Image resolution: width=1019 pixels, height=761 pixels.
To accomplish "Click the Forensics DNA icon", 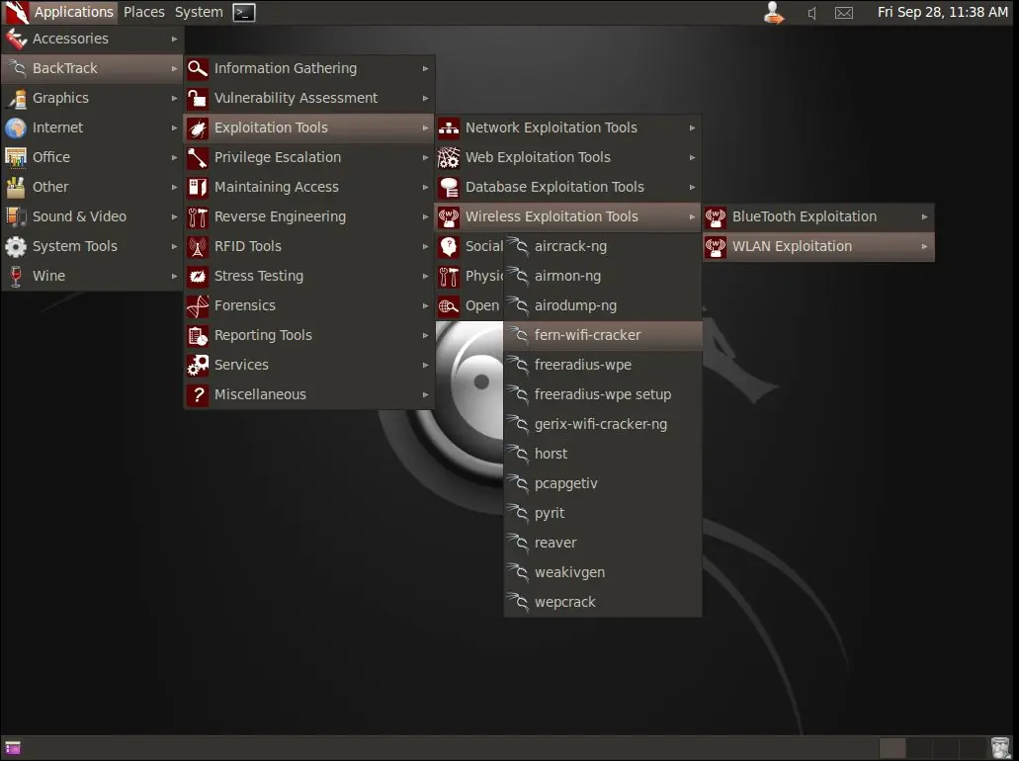I will point(198,306).
